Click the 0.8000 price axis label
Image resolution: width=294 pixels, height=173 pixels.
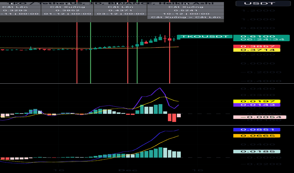(259, 28)
